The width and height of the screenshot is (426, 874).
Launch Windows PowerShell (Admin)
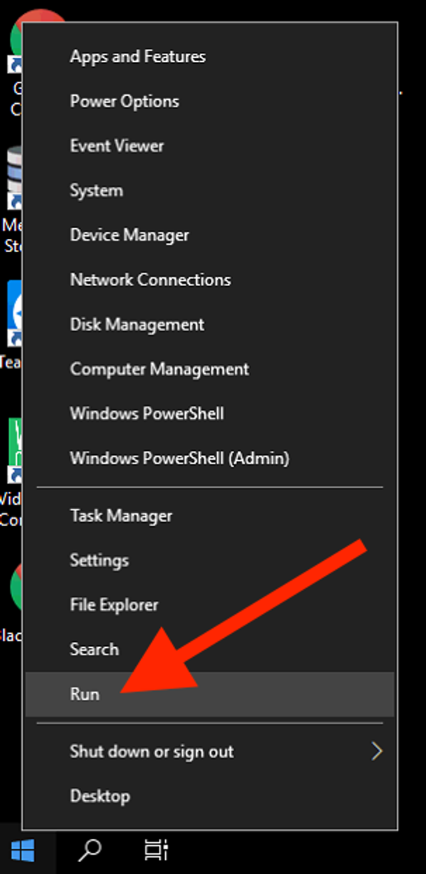click(180, 458)
